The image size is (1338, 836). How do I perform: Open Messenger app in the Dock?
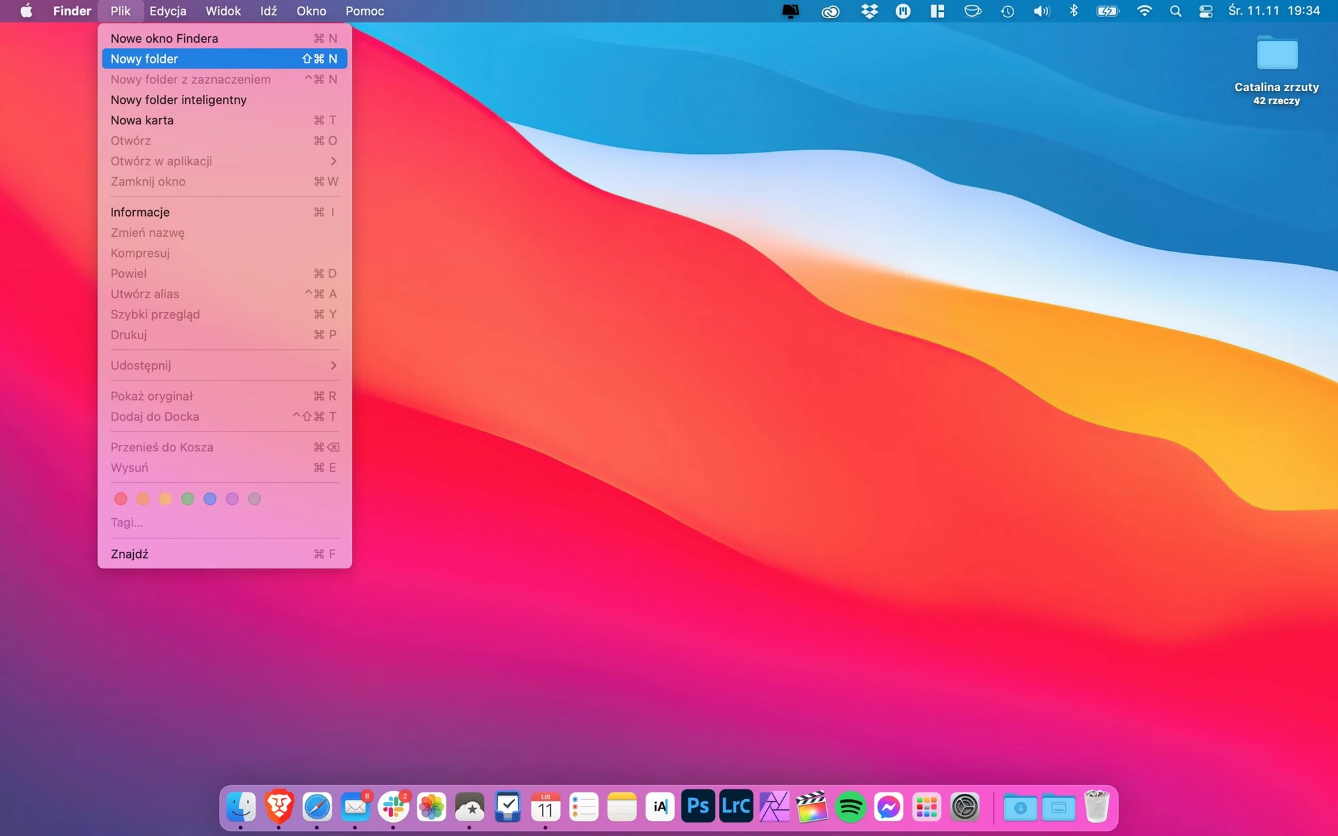pyautogui.click(x=888, y=807)
